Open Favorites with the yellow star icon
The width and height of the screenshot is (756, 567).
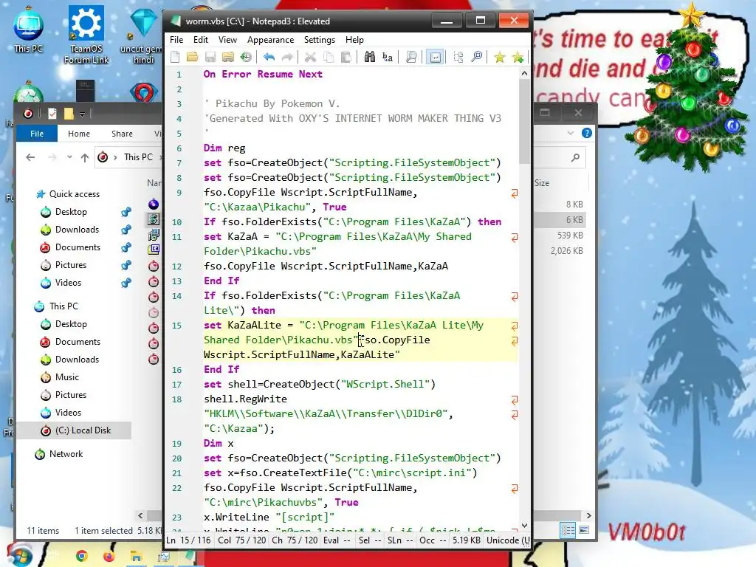pyautogui.click(x=500, y=58)
